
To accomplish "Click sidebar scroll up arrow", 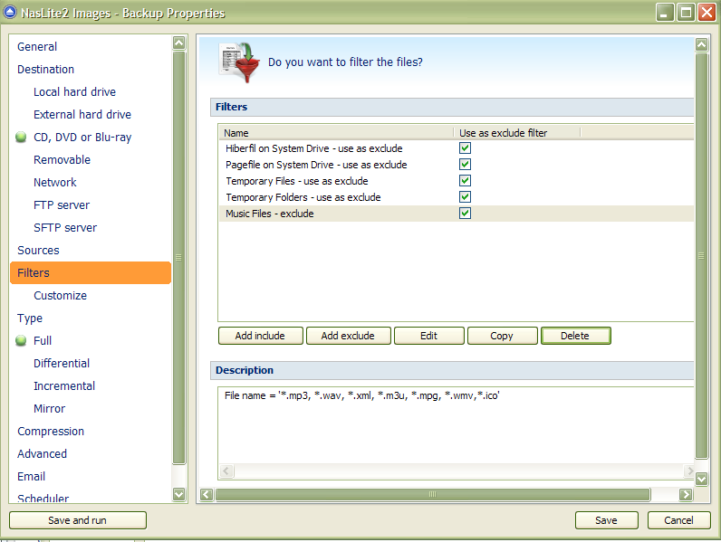I will [178, 43].
